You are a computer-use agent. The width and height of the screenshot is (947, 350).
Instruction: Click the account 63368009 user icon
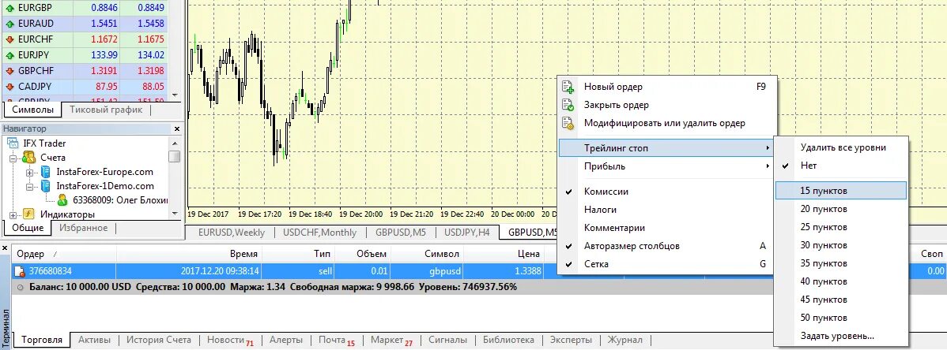point(62,200)
